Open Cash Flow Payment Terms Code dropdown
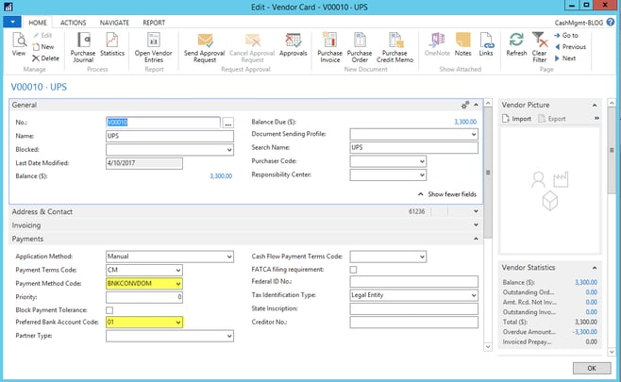The height and width of the screenshot is (382, 621). tap(422, 257)
